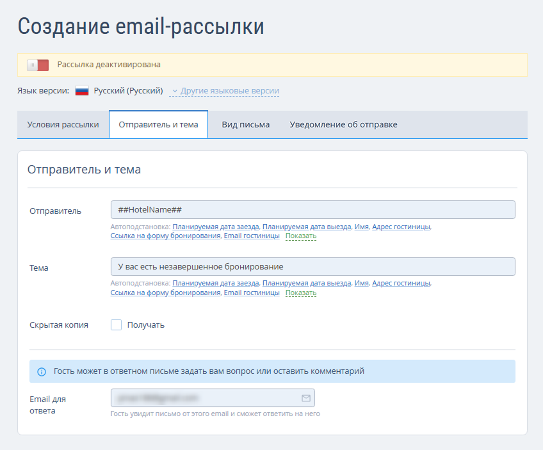Insert Адрес гостиницы link under Тема field

pos(401,283)
